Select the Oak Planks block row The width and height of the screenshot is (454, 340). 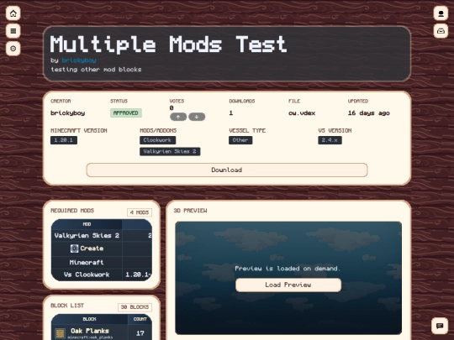(102, 332)
